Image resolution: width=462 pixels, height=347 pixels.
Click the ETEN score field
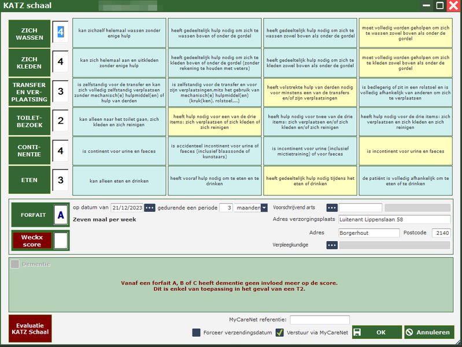point(60,180)
